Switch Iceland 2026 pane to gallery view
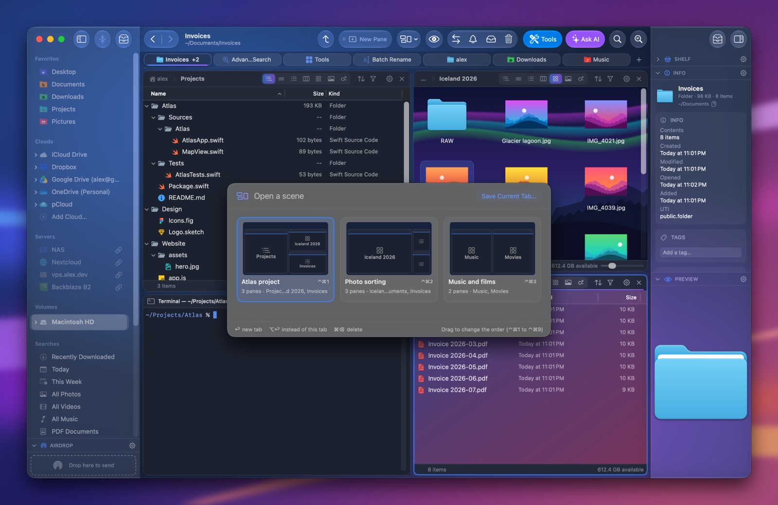Screen dimensions: 778x505 (568, 79)
